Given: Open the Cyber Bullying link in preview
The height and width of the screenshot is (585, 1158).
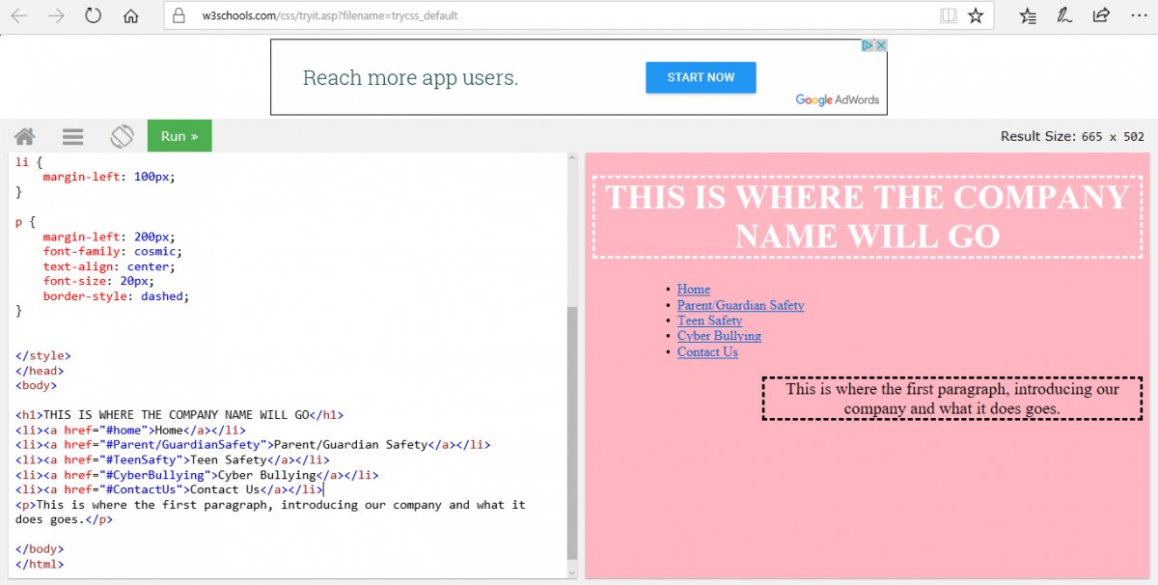Looking at the screenshot, I should coord(719,336).
